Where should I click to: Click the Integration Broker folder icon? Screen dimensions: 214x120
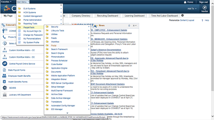coord(47,79)
